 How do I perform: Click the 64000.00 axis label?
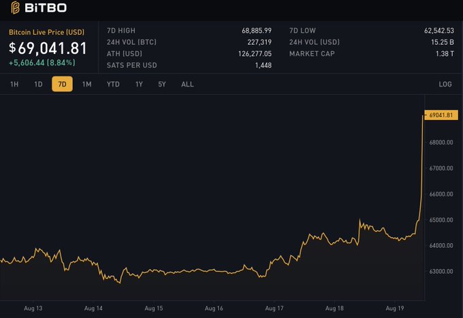tap(441, 246)
